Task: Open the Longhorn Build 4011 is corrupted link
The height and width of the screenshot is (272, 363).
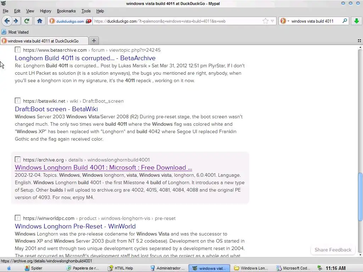Action: [85, 58]
